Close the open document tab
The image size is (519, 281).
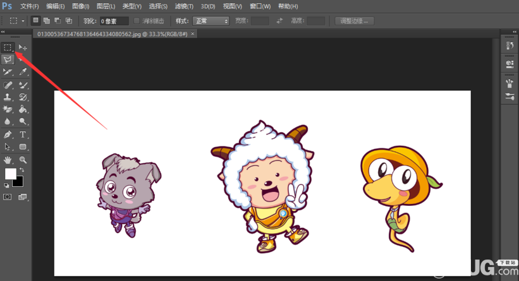pyautogui.click(x=193, y=33)
